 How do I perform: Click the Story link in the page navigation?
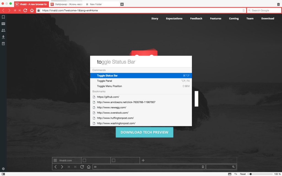[155, 18]
